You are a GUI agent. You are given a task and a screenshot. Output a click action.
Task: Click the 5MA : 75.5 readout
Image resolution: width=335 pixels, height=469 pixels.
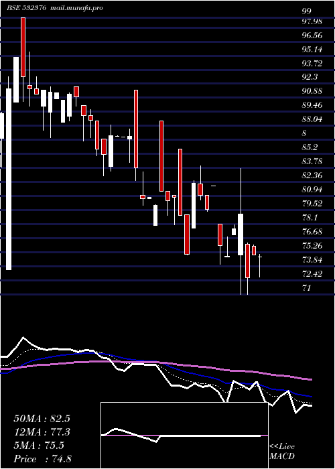39,446
